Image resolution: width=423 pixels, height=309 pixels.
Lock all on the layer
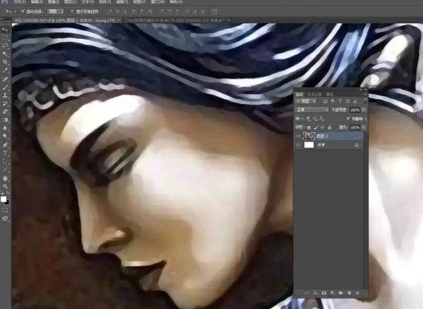329,128
